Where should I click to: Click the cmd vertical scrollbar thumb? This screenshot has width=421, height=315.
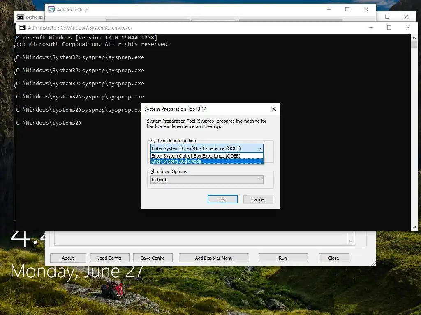point(414,45)
